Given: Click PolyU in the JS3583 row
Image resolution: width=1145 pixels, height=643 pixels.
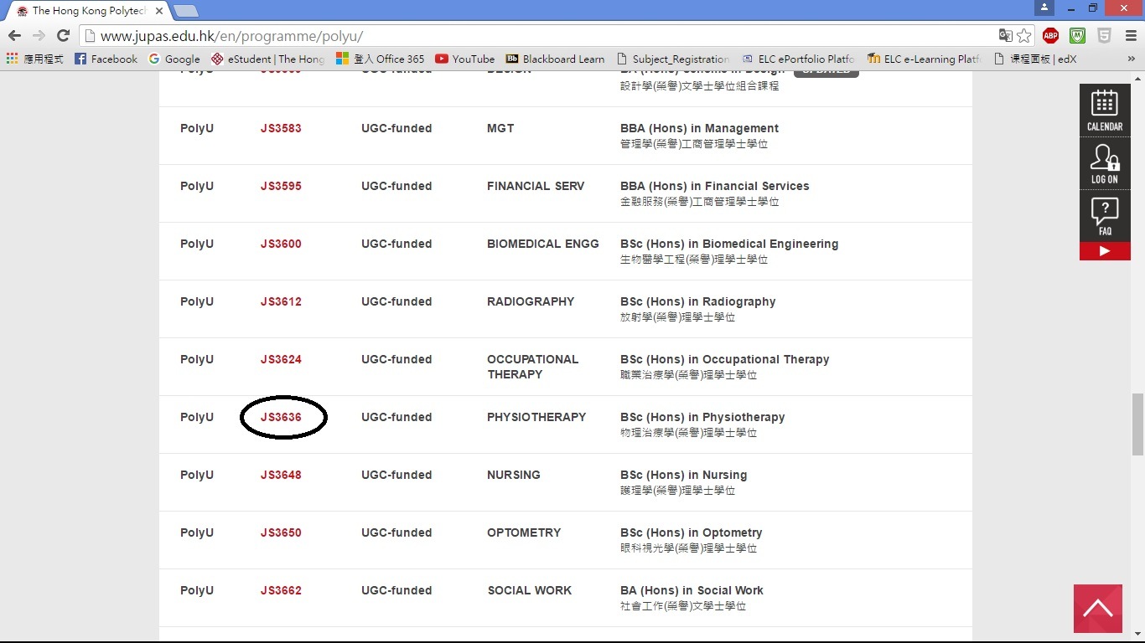Looking at the screenshot, I should (x=197, y=128).
